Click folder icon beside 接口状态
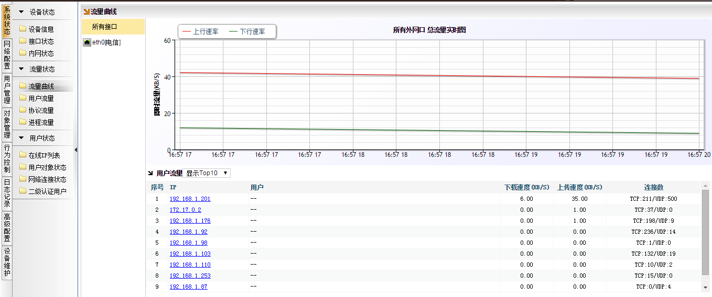This screenshot has height=297, width=712. [x=23, y=41]
